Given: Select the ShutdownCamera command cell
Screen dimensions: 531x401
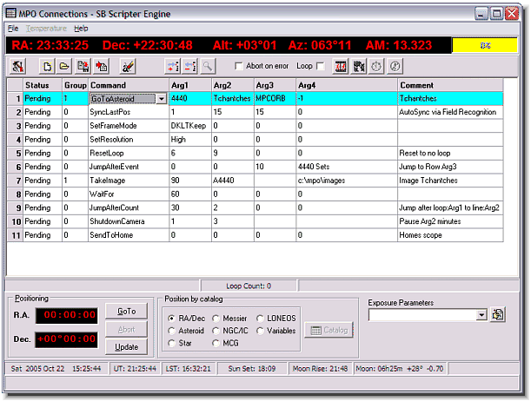Looking at the screenshot, I should tap(129, 221).
